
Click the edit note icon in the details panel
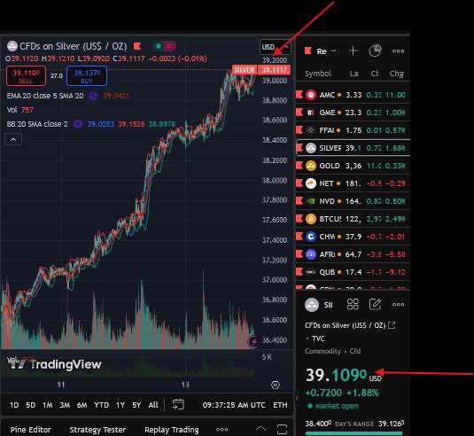[375, 305]
